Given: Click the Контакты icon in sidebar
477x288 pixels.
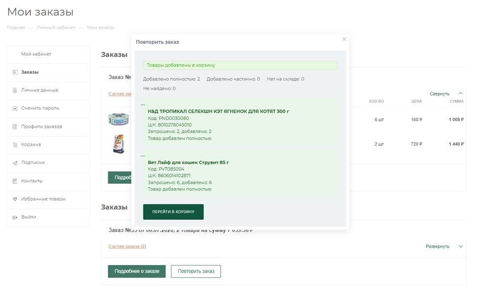Looking at the screenshot, I should (15, 181).
